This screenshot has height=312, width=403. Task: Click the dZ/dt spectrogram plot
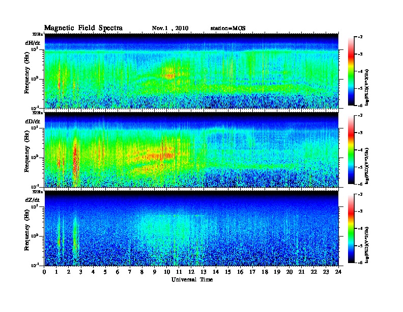191,228
